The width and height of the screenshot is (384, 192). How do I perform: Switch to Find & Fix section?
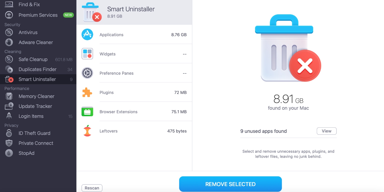tap(38, 4)
